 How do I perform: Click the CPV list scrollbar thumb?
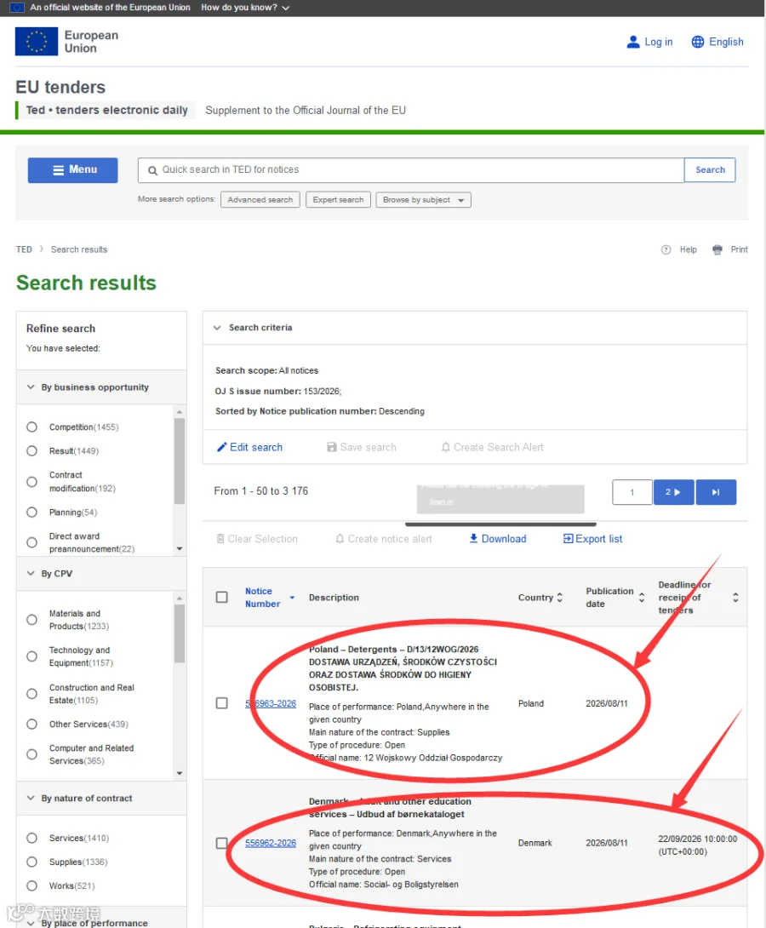(180, 634)
